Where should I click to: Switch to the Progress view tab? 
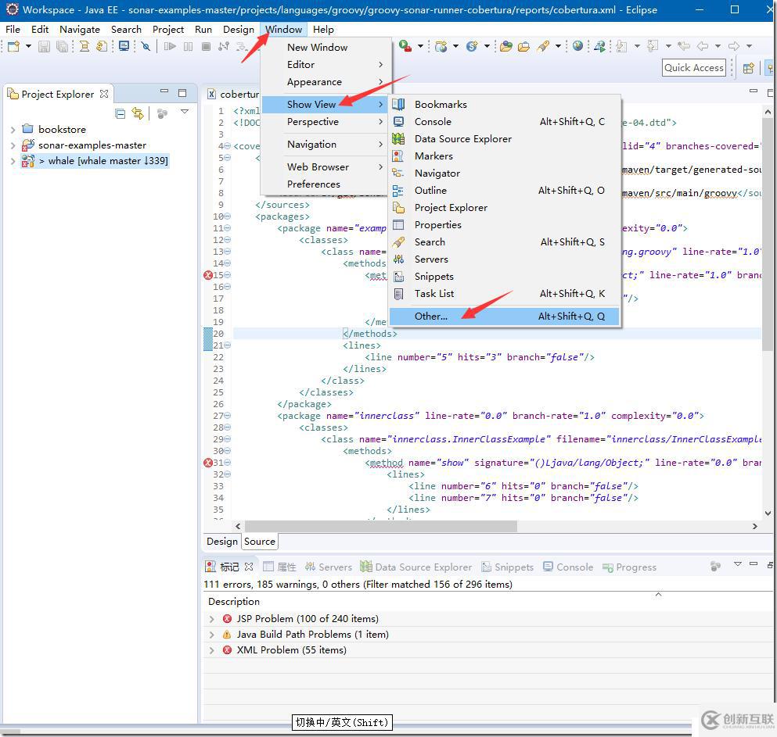pyautogui.click(x=629, y=567)
